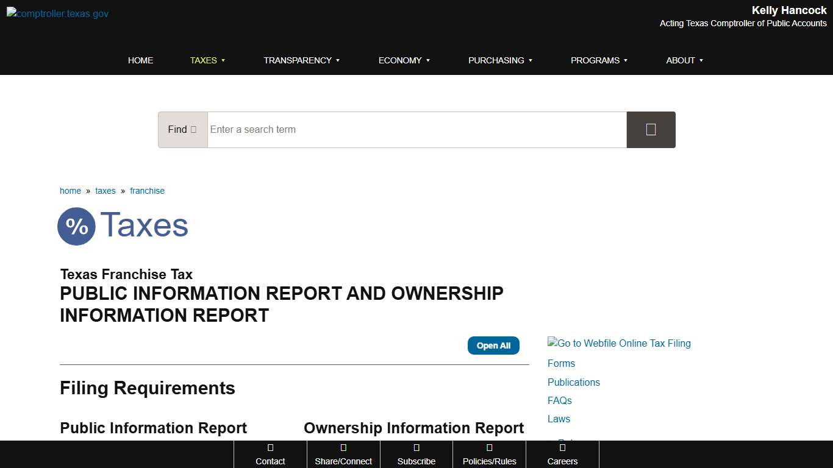Click the Open All button
Viewport: 833px width, 468px height.
coord(493,346)
